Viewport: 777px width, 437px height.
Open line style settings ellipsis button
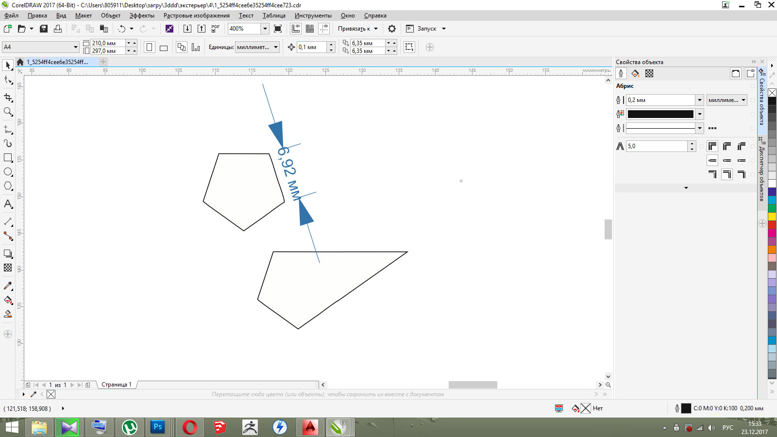(x=712, y=128)
